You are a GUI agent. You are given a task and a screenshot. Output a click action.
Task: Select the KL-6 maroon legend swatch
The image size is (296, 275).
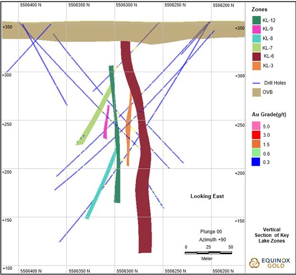[257, 57]
